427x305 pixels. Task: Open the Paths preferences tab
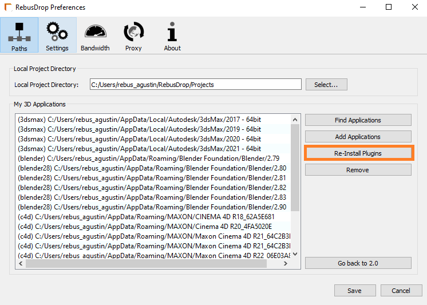click(x=19, y=35)
